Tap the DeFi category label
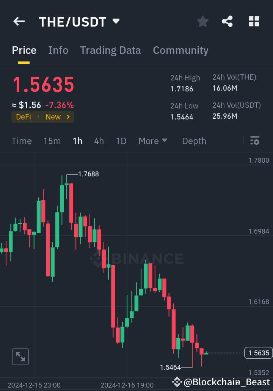This screenshot has height=391, width=273. pos(24,117)
